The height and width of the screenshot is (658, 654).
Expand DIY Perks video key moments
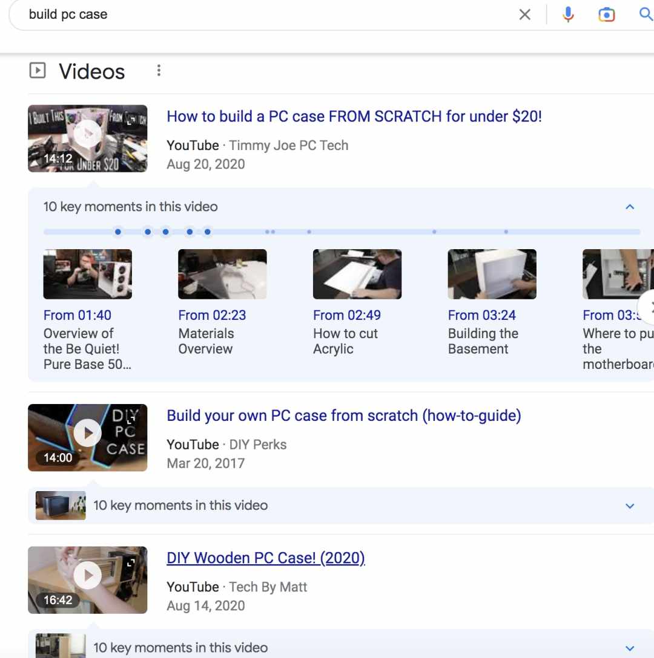coord(630,506)
